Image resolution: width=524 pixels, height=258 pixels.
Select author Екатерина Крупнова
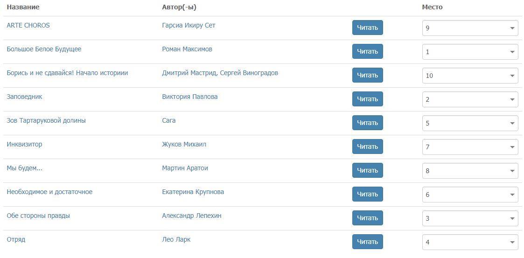coord(193,192)
